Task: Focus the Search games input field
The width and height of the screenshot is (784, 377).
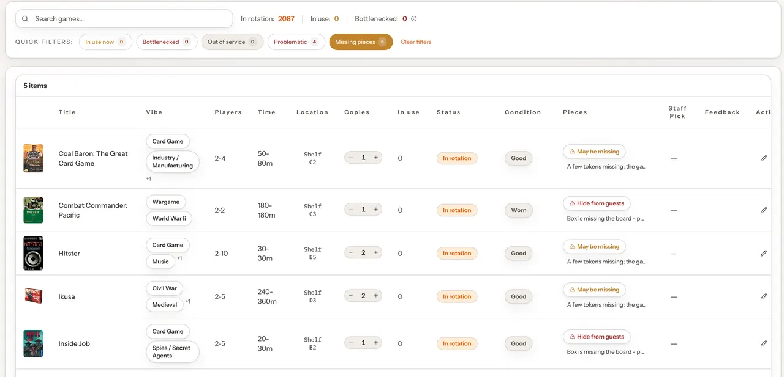Action: click(x=124, y=19)
